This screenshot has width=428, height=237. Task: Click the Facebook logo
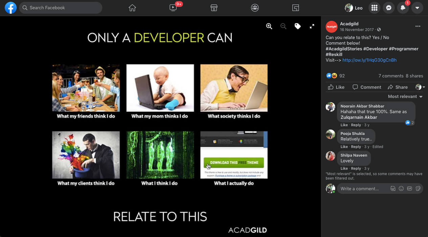[10, 8]
